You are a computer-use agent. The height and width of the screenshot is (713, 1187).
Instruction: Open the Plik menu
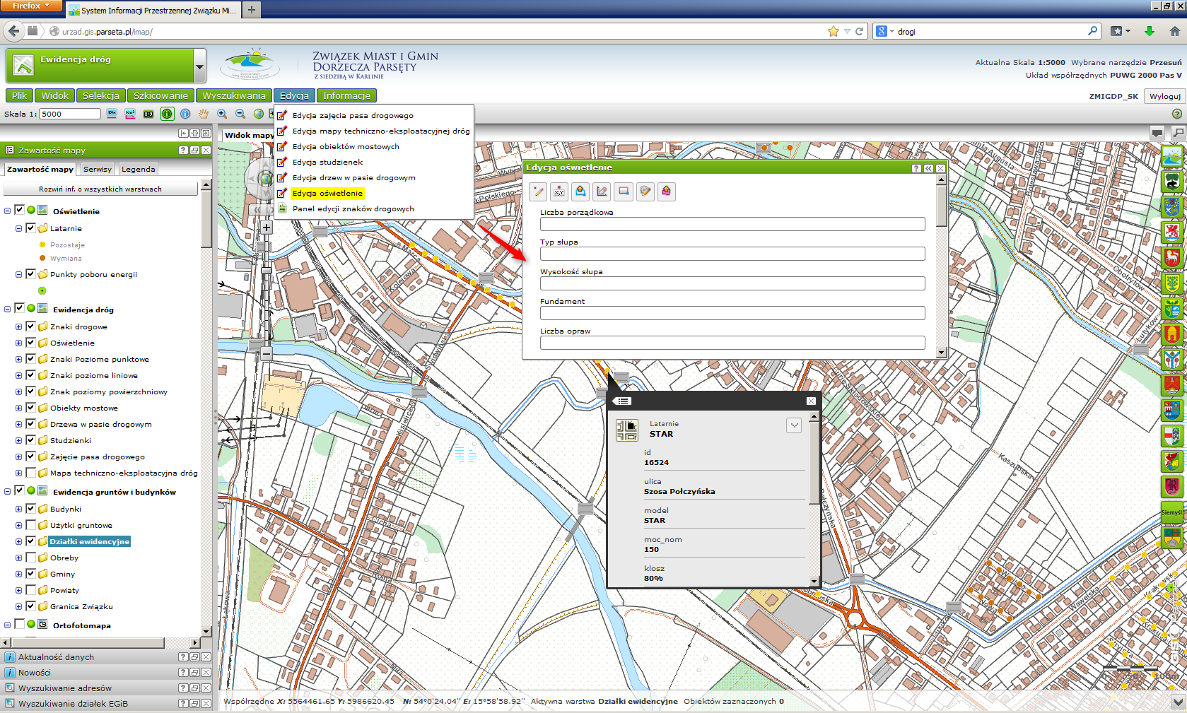pyautogui.click(x=19, y=95)
